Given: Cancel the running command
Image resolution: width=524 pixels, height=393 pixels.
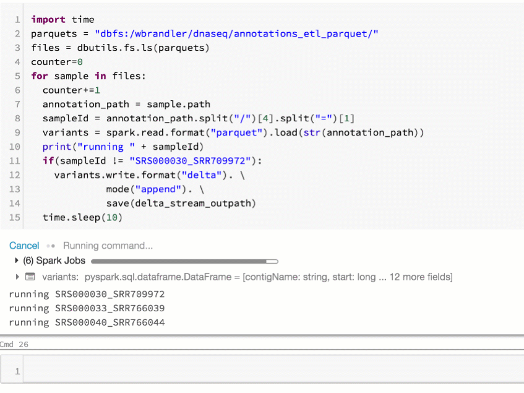Looking at the screenshot, I should coord(24,246).
